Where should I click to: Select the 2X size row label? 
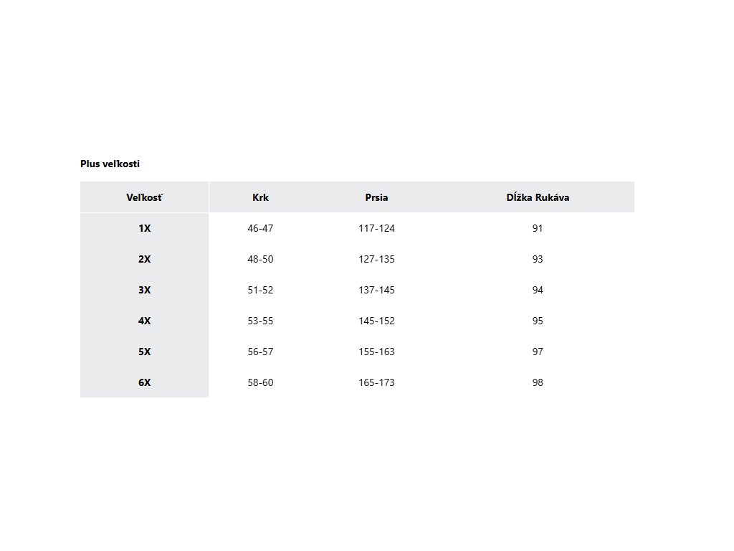coord(144,259)
